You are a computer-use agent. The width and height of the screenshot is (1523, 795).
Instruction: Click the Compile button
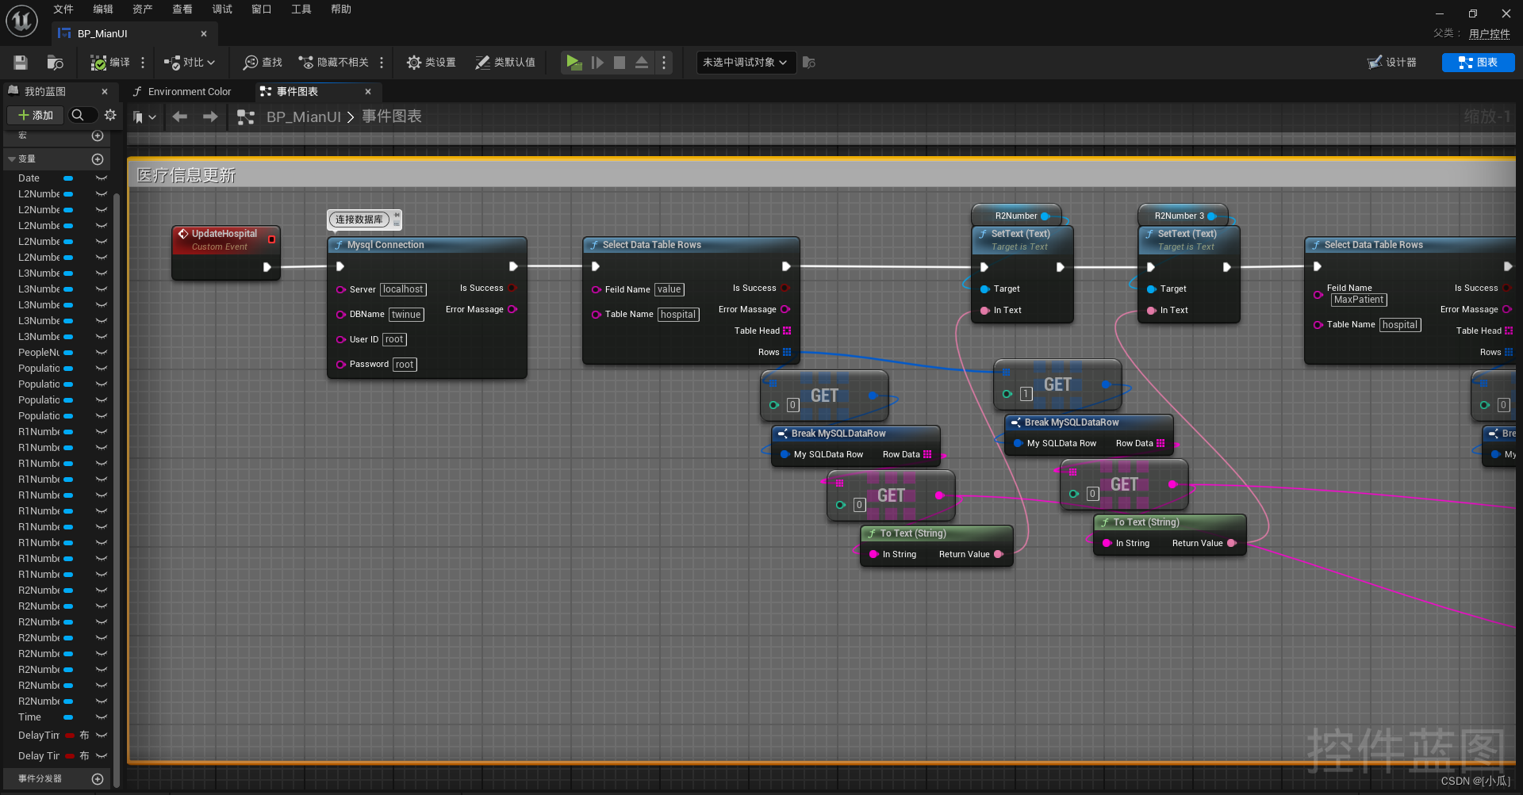(110, 63)
